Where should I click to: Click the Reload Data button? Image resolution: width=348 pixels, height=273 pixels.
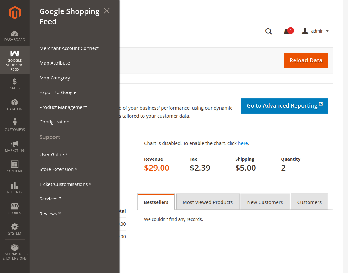[x=306, y=60]
